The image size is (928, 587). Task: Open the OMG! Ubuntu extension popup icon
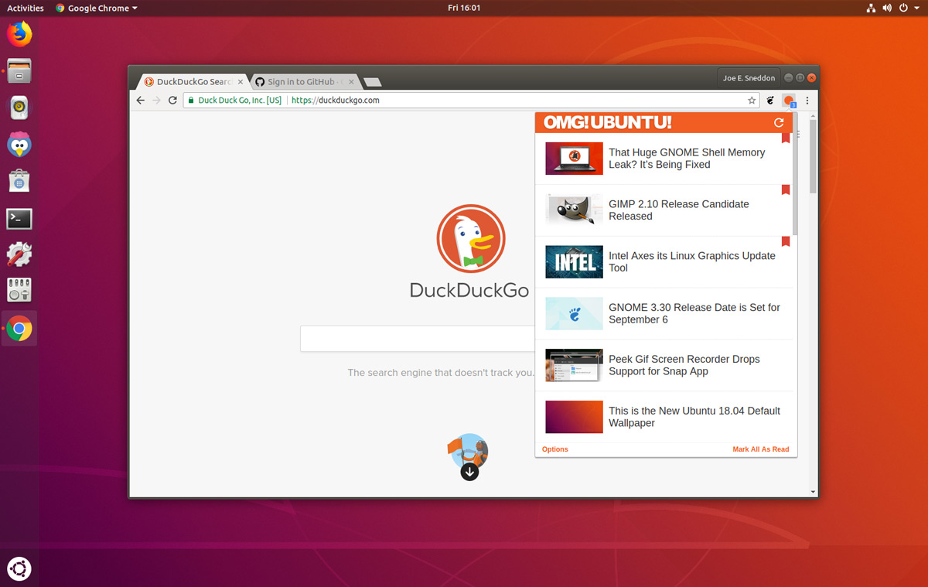pyautogui.click(x=788, y=101)
